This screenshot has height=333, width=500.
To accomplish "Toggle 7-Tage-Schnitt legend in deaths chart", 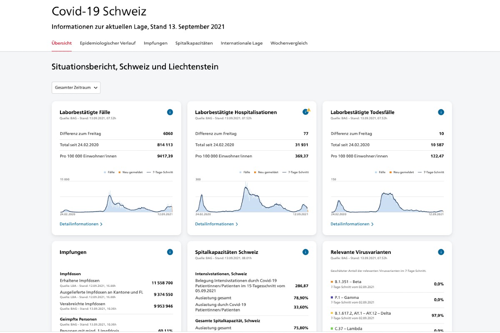I will click(x=432, y=172).
